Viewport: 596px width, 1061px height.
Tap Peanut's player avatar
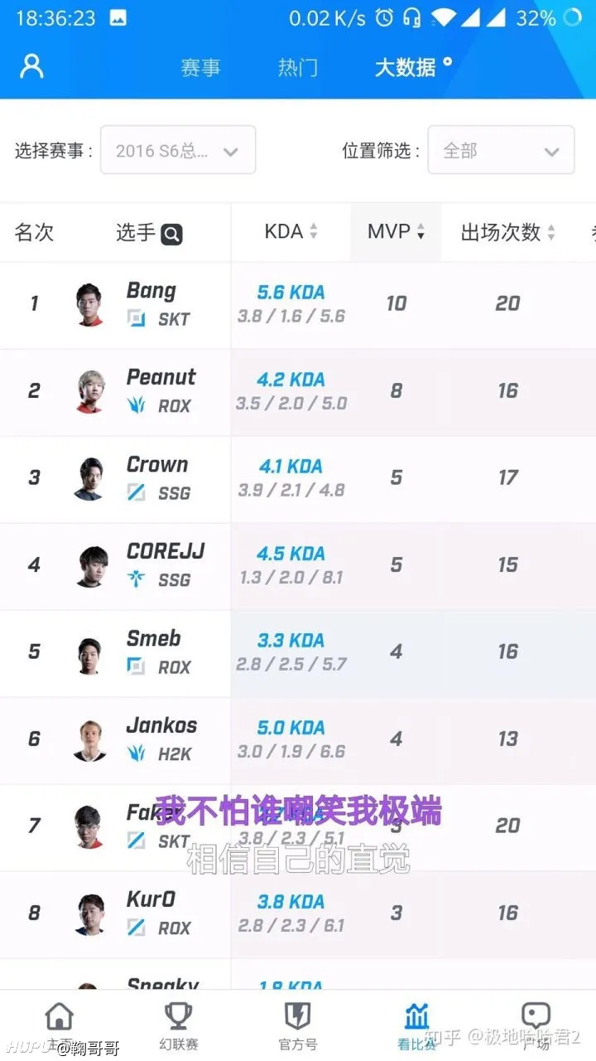click(89, 391)
